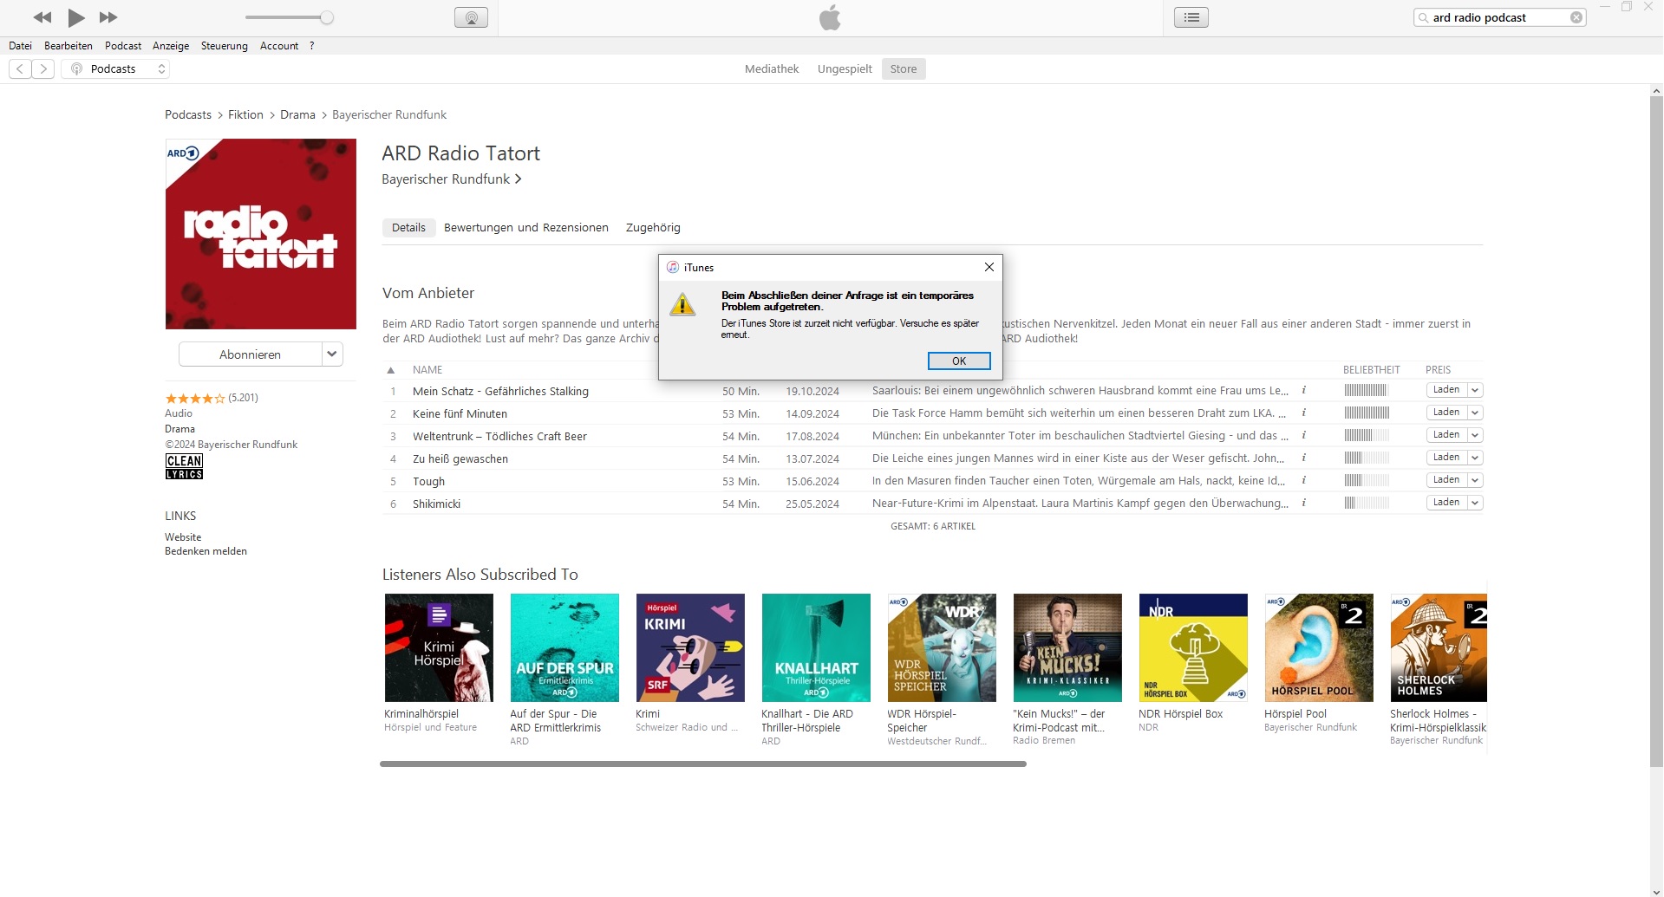1664x897 pixels.
Task: Expand the Abonnieren dropdown arrow
Action: pos(332,354)
